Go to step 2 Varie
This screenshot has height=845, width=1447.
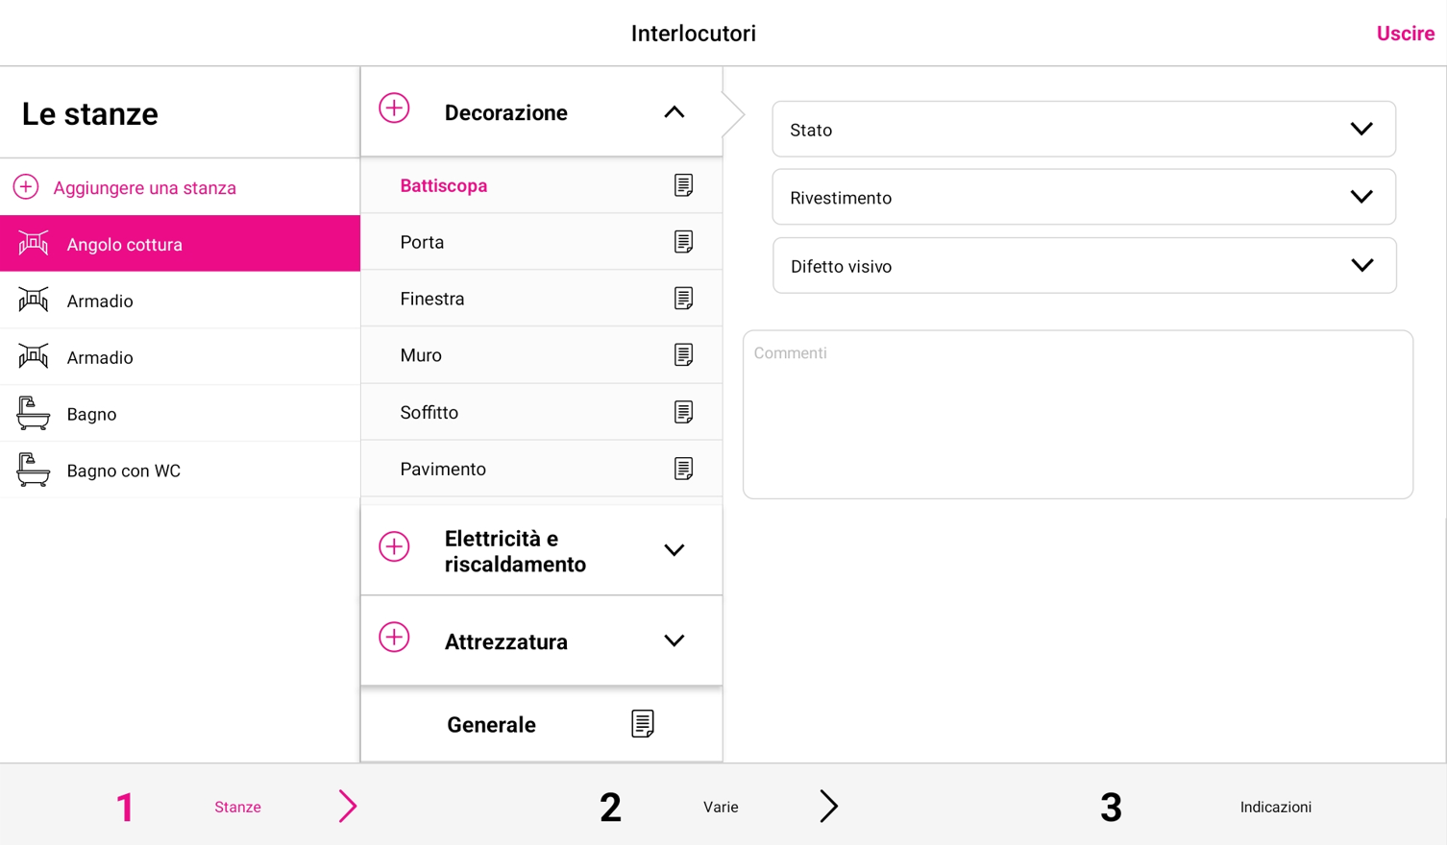click(x=721, y=807)
